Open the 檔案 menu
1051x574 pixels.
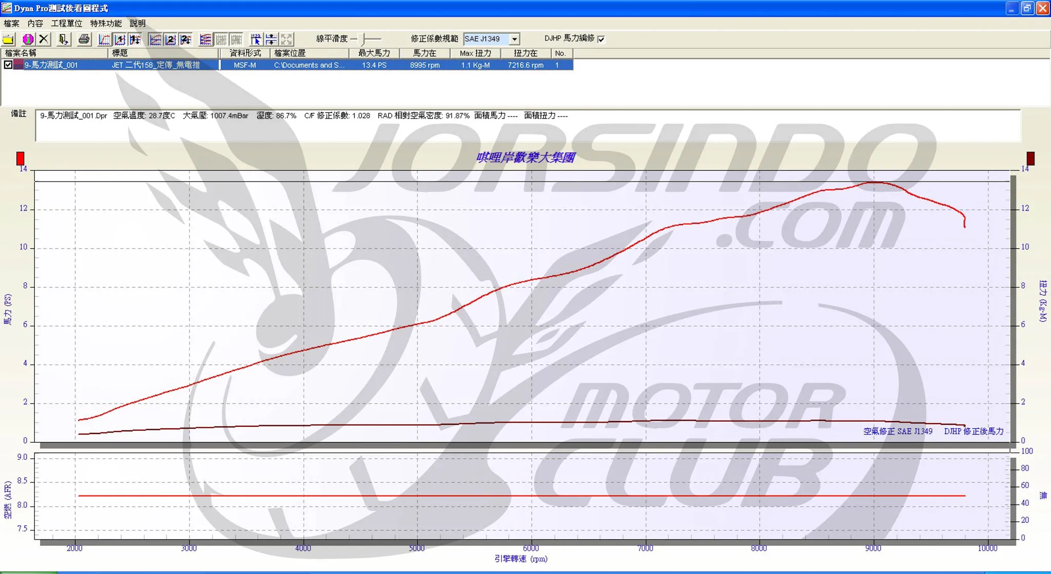pos(11,24)
